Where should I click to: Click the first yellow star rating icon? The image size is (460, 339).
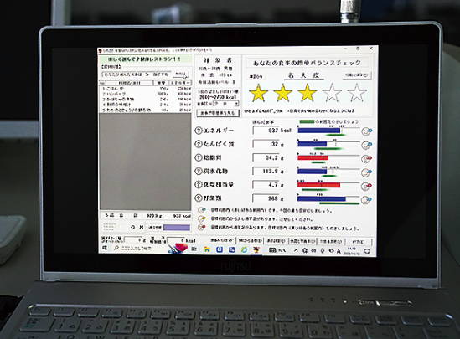click(258, 93)
